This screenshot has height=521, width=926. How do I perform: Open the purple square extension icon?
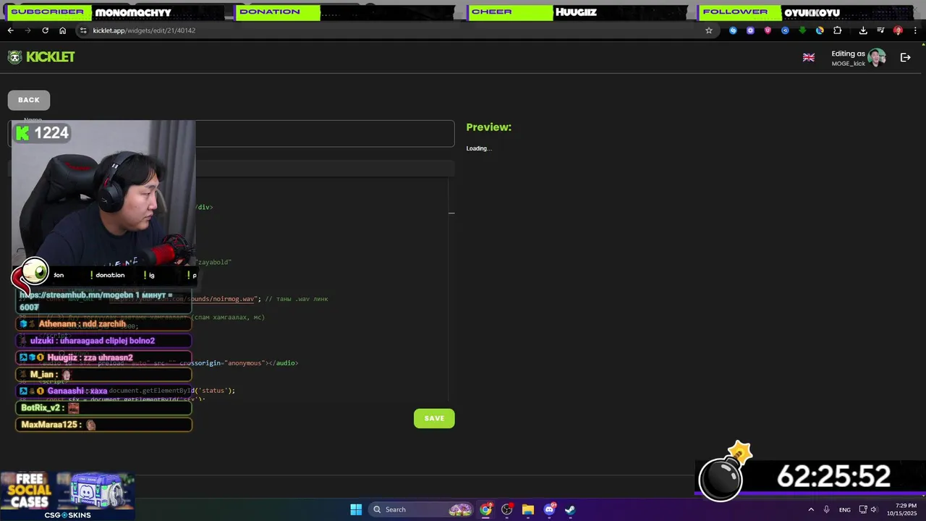(x=750, y=30)
